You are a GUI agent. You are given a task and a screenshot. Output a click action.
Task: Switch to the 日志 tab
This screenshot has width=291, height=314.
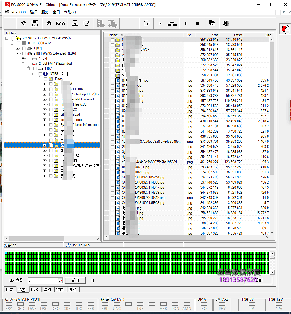(10, 290)
